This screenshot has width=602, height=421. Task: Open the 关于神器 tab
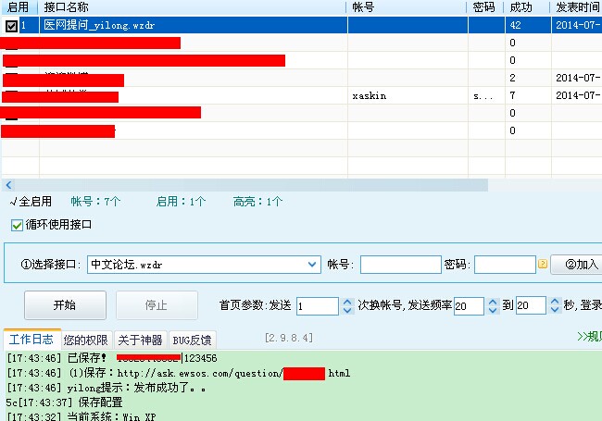(x=140, y=341)
